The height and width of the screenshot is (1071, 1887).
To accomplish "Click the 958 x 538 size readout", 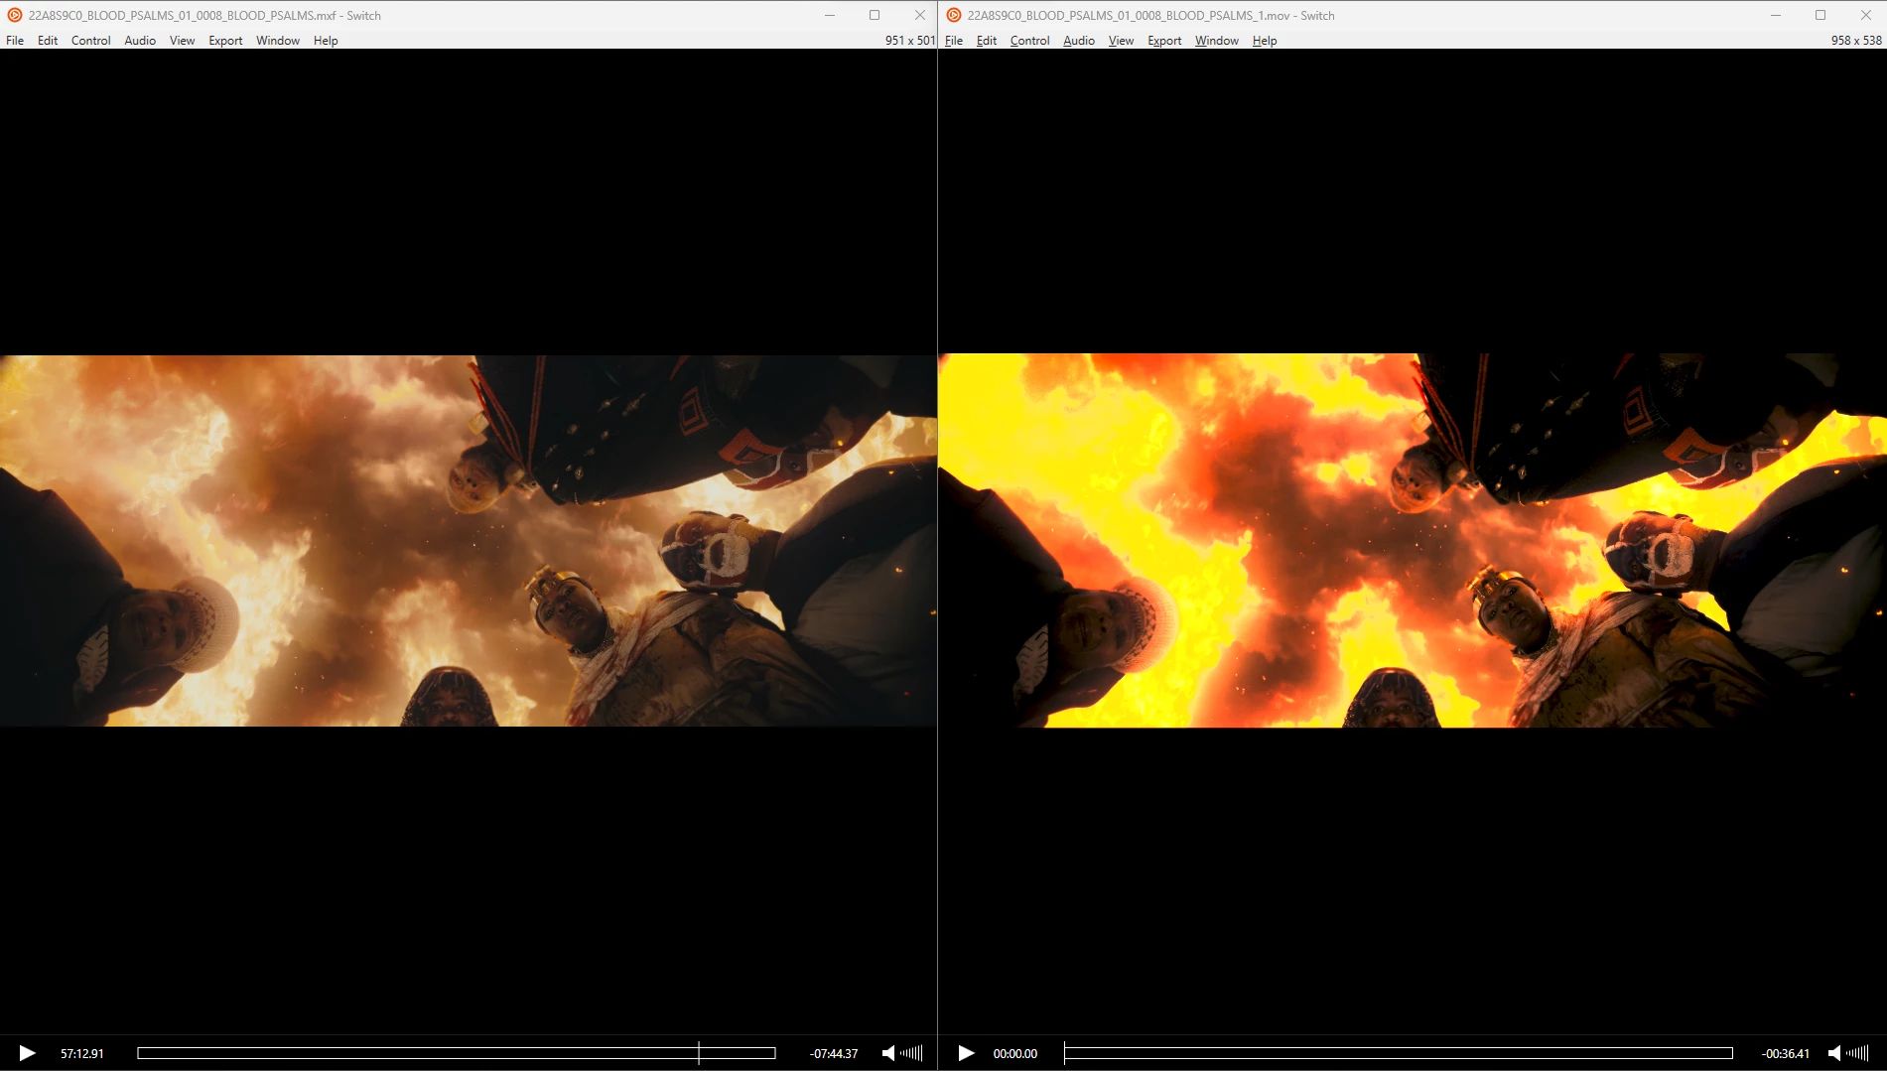I will [1856, 41].
